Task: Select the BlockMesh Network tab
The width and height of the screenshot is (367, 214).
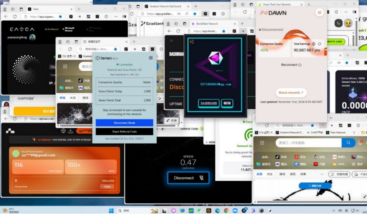Action: (x=214, y=23)
